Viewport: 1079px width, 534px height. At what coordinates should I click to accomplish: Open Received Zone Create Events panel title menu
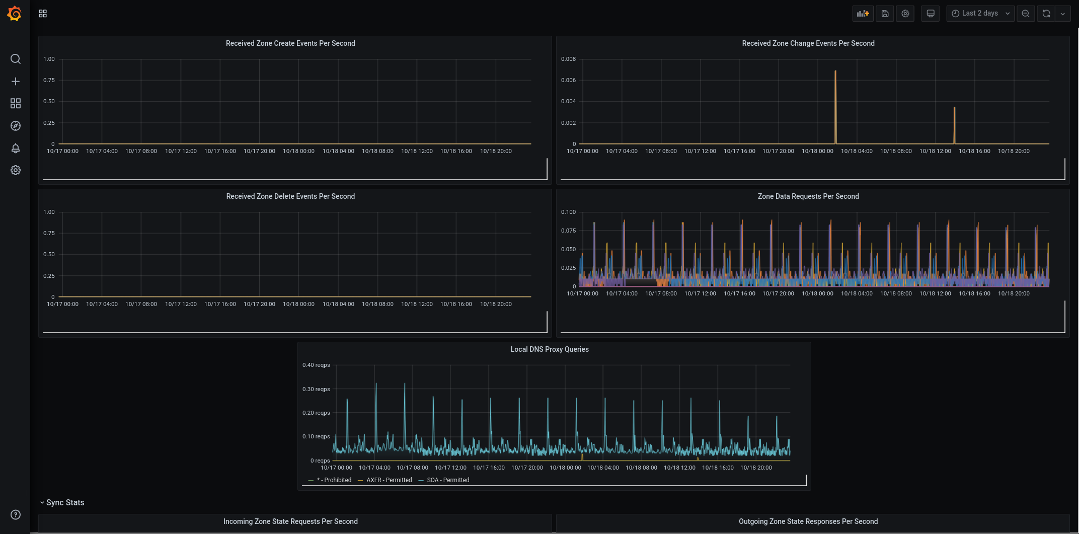point(290,43)
